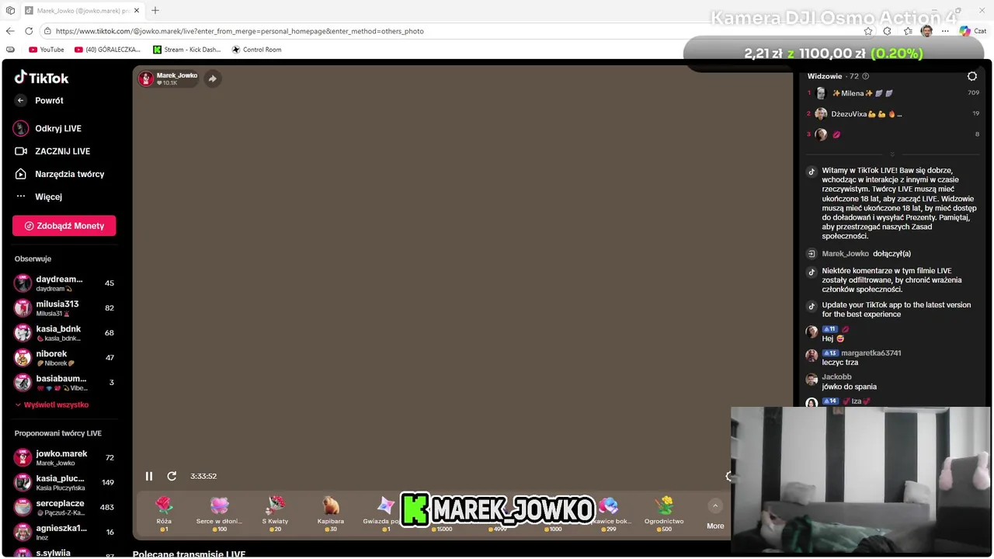Image resolution: width=994 pixels, height=559 pixels.
Task: Go back using Powrót
Action: pyautogui.click(x=39, y=100)
